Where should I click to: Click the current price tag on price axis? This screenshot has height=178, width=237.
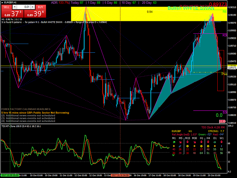point(232,68)
